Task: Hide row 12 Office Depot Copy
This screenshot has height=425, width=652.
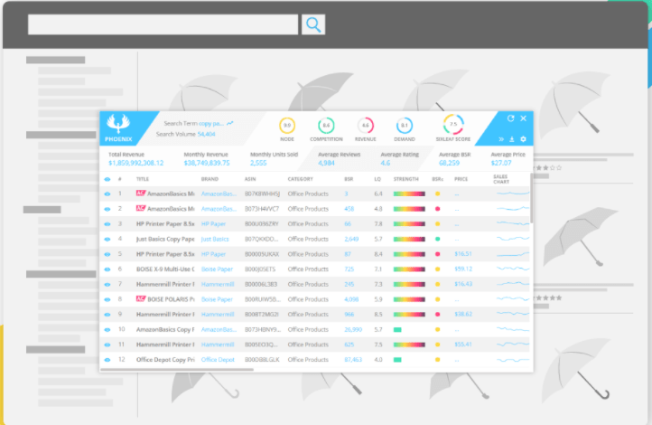Action: click(107, 360)
